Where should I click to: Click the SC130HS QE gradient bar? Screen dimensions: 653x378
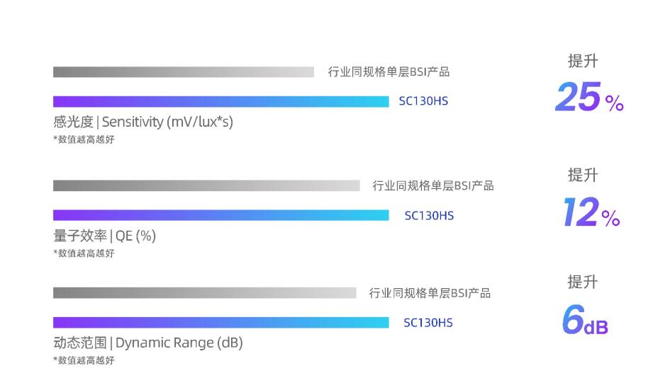tap(221, 215)
